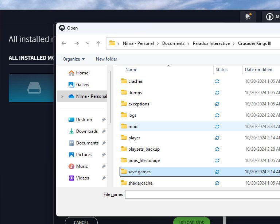280x224 pixels.
Task: Open the Organize dropdown menu
Action: point(74,59)
